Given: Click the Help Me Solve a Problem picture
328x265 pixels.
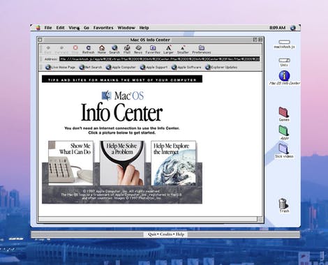Looking at the screenshot, I should tap(122, 163).
